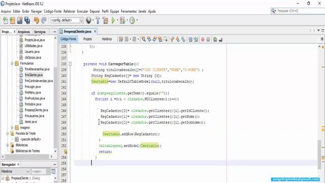Click Next Bookmark icon in editor toolbar

(178, 39)
